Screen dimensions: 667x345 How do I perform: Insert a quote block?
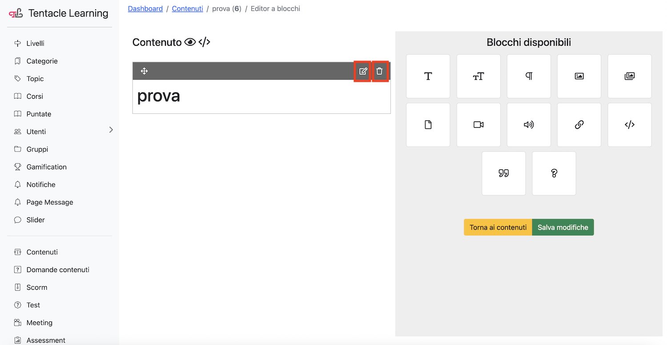point(504,173)
